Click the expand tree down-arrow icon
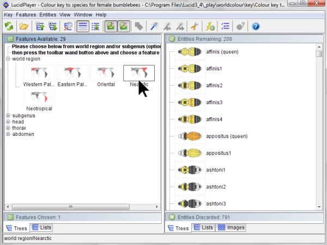This screenshot has width=327, height=245. click(53, 26)
